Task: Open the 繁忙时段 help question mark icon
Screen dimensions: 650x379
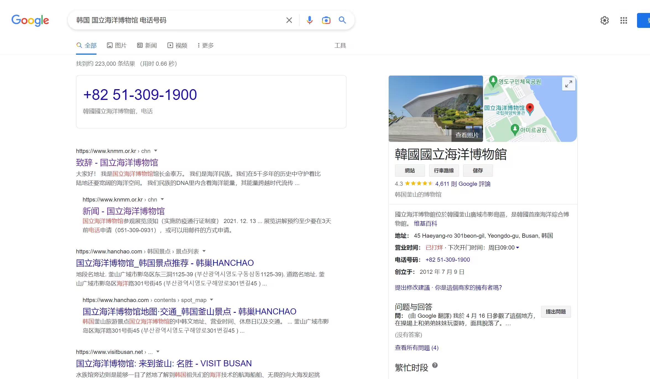Action: point(435,365)
